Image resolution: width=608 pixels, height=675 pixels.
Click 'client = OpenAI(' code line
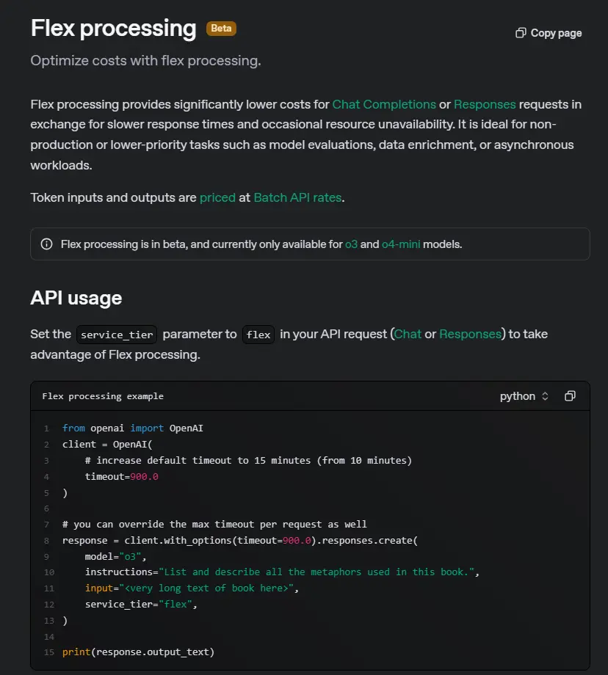click(107, 445)
